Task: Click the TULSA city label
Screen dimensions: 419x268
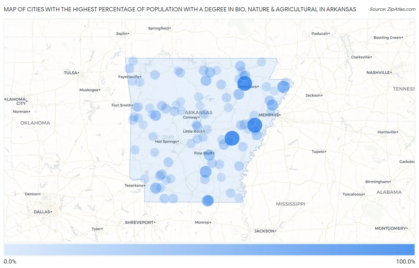Action: (x=71, y=73)
